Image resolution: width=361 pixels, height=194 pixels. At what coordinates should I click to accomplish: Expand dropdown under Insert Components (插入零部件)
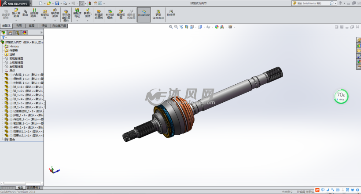pos(16,21)
